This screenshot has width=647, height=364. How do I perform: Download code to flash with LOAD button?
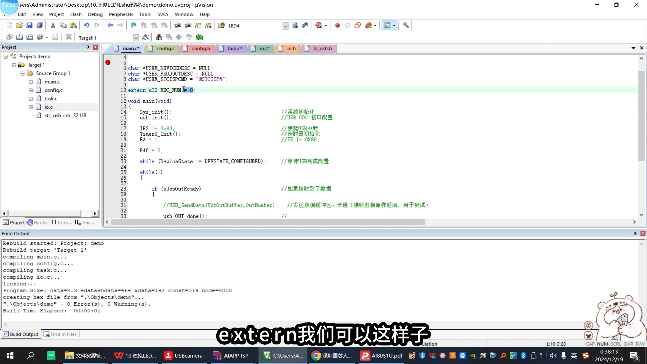click(x=68, y=37)
